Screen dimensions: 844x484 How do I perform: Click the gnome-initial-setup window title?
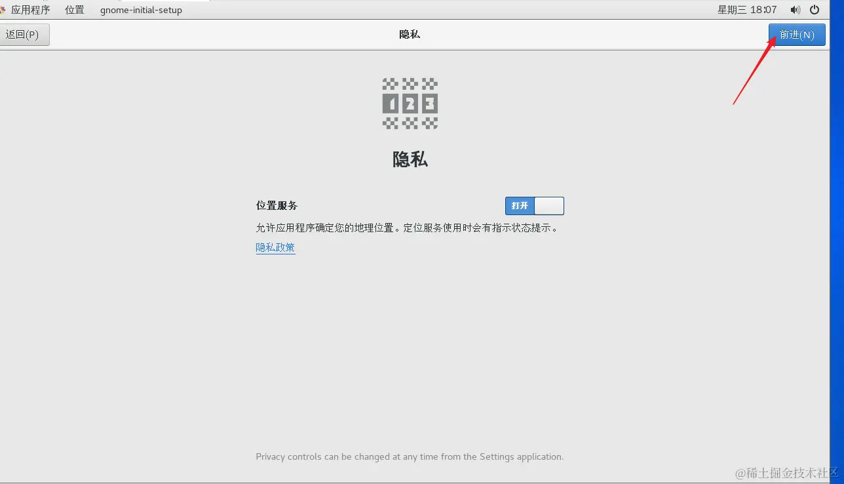pyautogui.click(x=141, y=10)
